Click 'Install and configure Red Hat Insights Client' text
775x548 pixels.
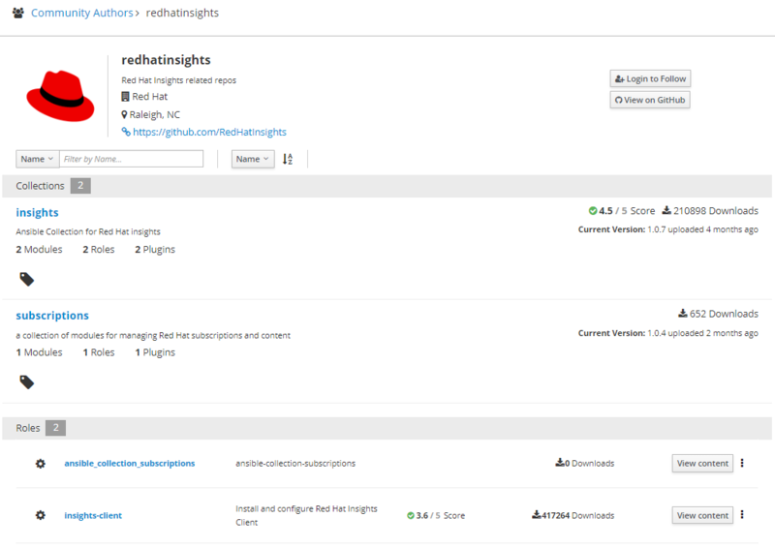tap(306, 515)
